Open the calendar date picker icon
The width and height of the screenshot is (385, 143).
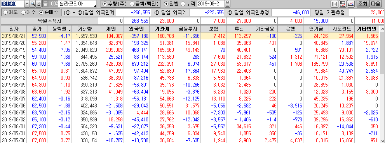(228, 4)
